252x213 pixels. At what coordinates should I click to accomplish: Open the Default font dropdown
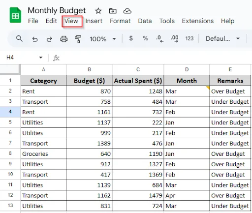[222, 39]
